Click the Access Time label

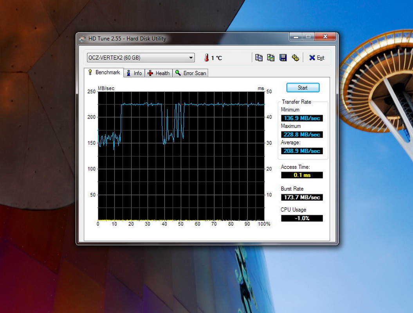[x=295, y=167]
